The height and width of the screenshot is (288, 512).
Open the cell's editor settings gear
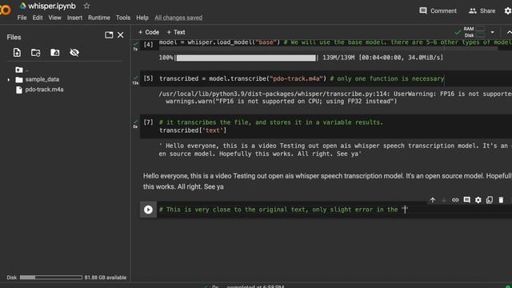[478, 200]
